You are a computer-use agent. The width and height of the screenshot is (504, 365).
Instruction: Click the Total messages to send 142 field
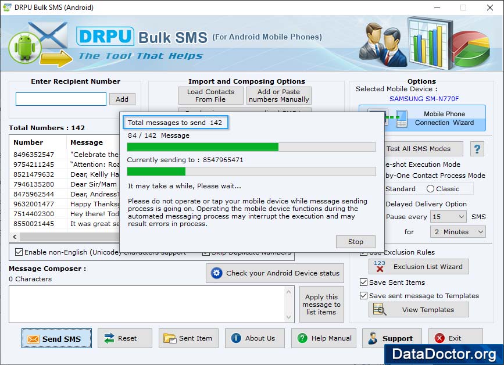click(x=176, y=123)
